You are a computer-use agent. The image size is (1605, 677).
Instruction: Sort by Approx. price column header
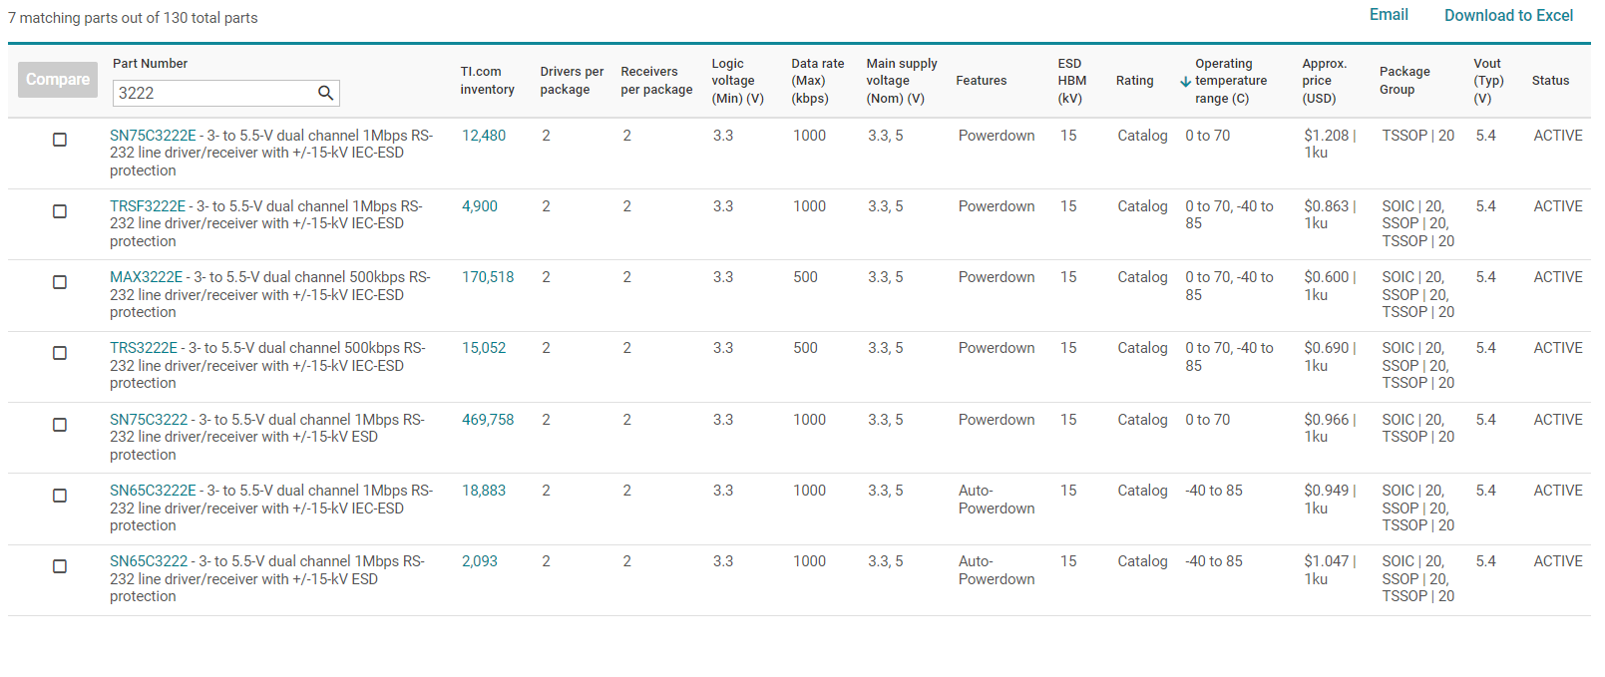tap(1324, 81)
